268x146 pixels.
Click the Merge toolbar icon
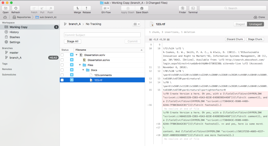pos(77,8)
